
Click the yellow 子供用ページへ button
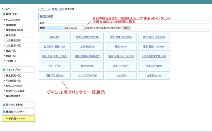coord(18,119)
